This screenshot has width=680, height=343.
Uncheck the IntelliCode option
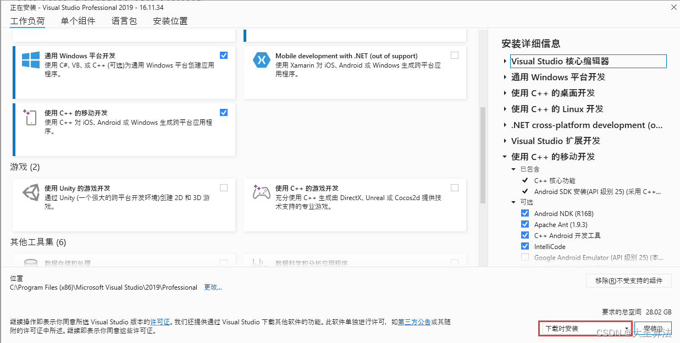(x=525, y=246)
